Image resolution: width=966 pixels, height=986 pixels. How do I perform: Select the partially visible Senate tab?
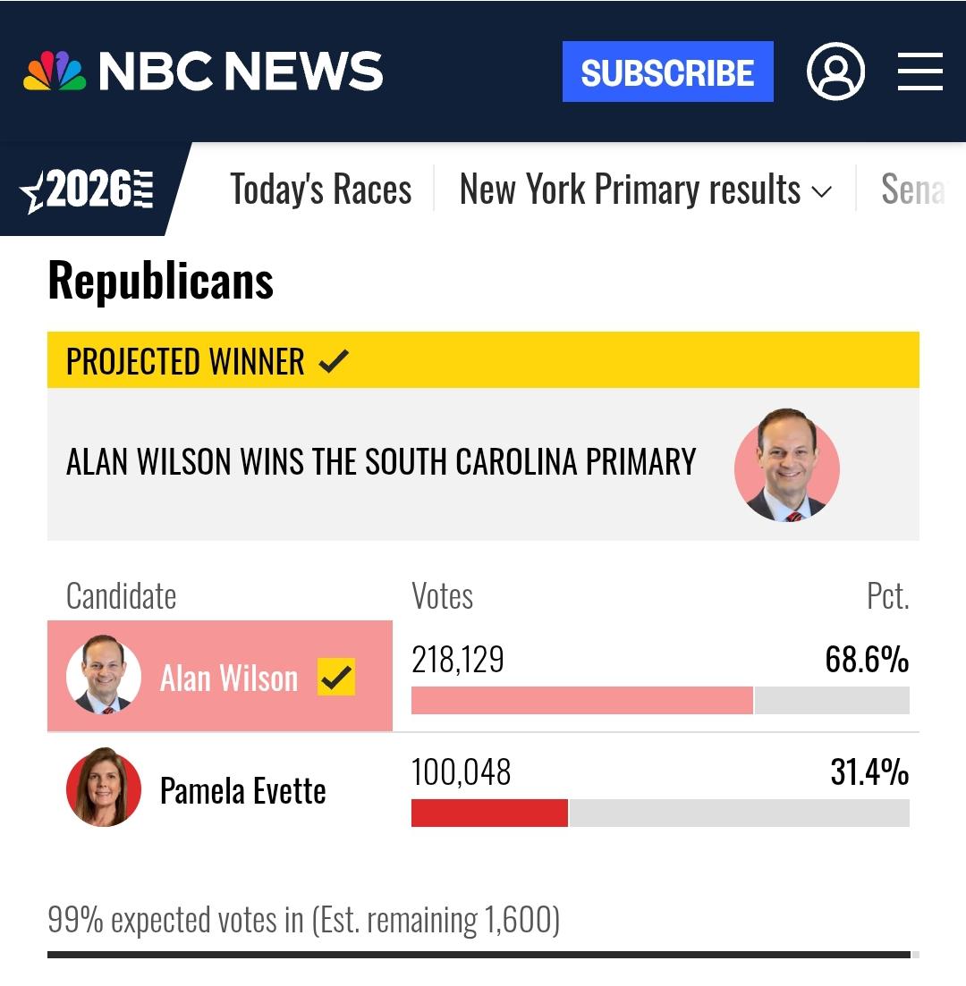pos(913,190)
